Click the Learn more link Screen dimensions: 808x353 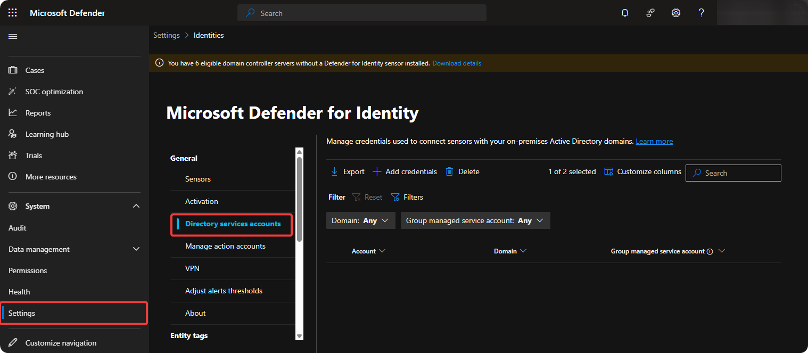[x=654, y=141]
